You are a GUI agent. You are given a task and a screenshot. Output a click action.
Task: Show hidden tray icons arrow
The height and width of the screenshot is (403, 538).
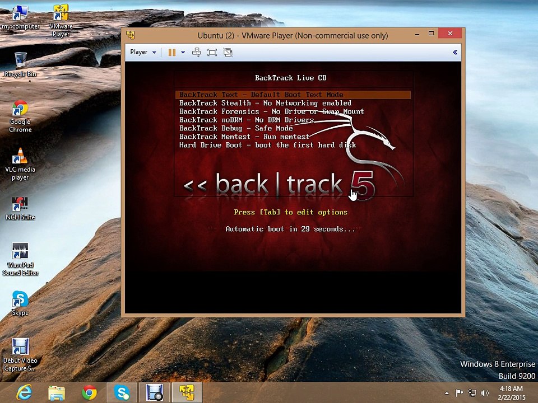click(447, 393)
